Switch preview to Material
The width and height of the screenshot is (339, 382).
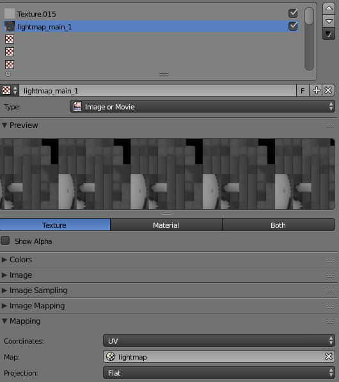[166, 225]
